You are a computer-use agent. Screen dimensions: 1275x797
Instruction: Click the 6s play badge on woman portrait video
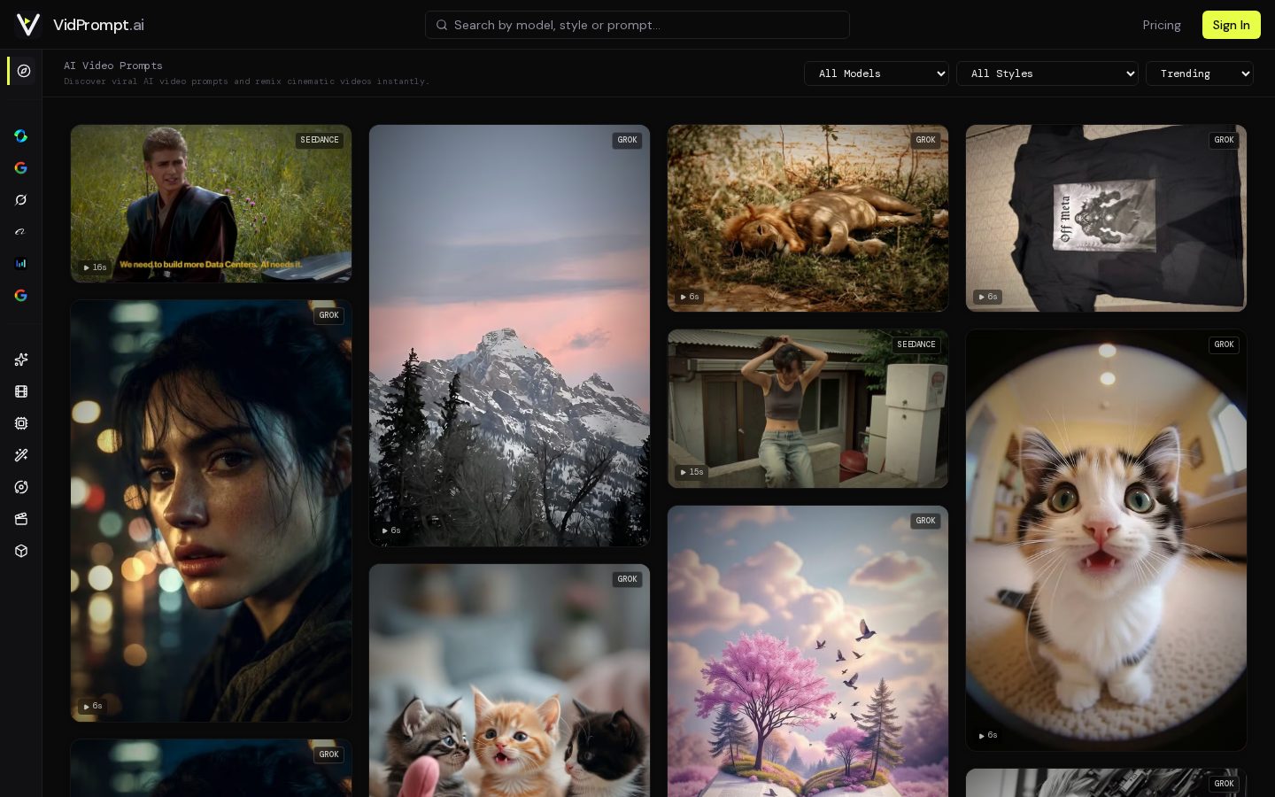[92, 706]
